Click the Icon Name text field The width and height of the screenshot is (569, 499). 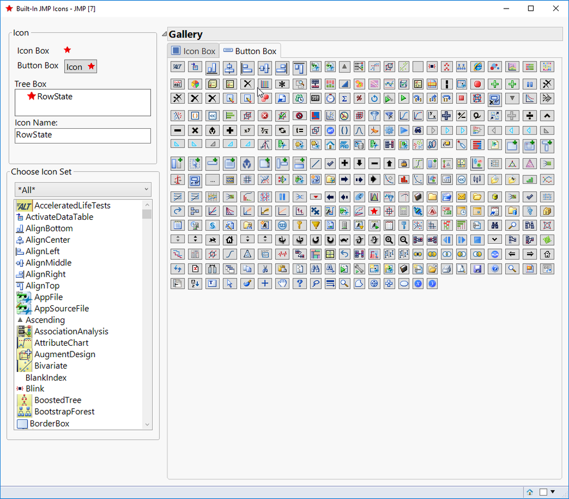[83, 136]
